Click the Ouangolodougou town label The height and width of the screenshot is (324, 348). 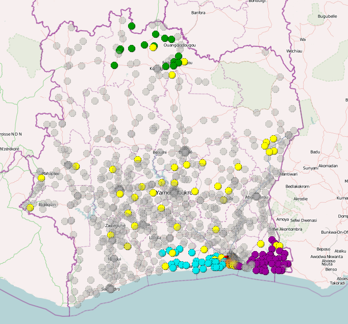pyautogui.click(x=180, y=45)
